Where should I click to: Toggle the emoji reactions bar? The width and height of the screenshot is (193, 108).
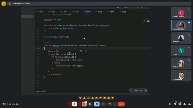point(97,104)
